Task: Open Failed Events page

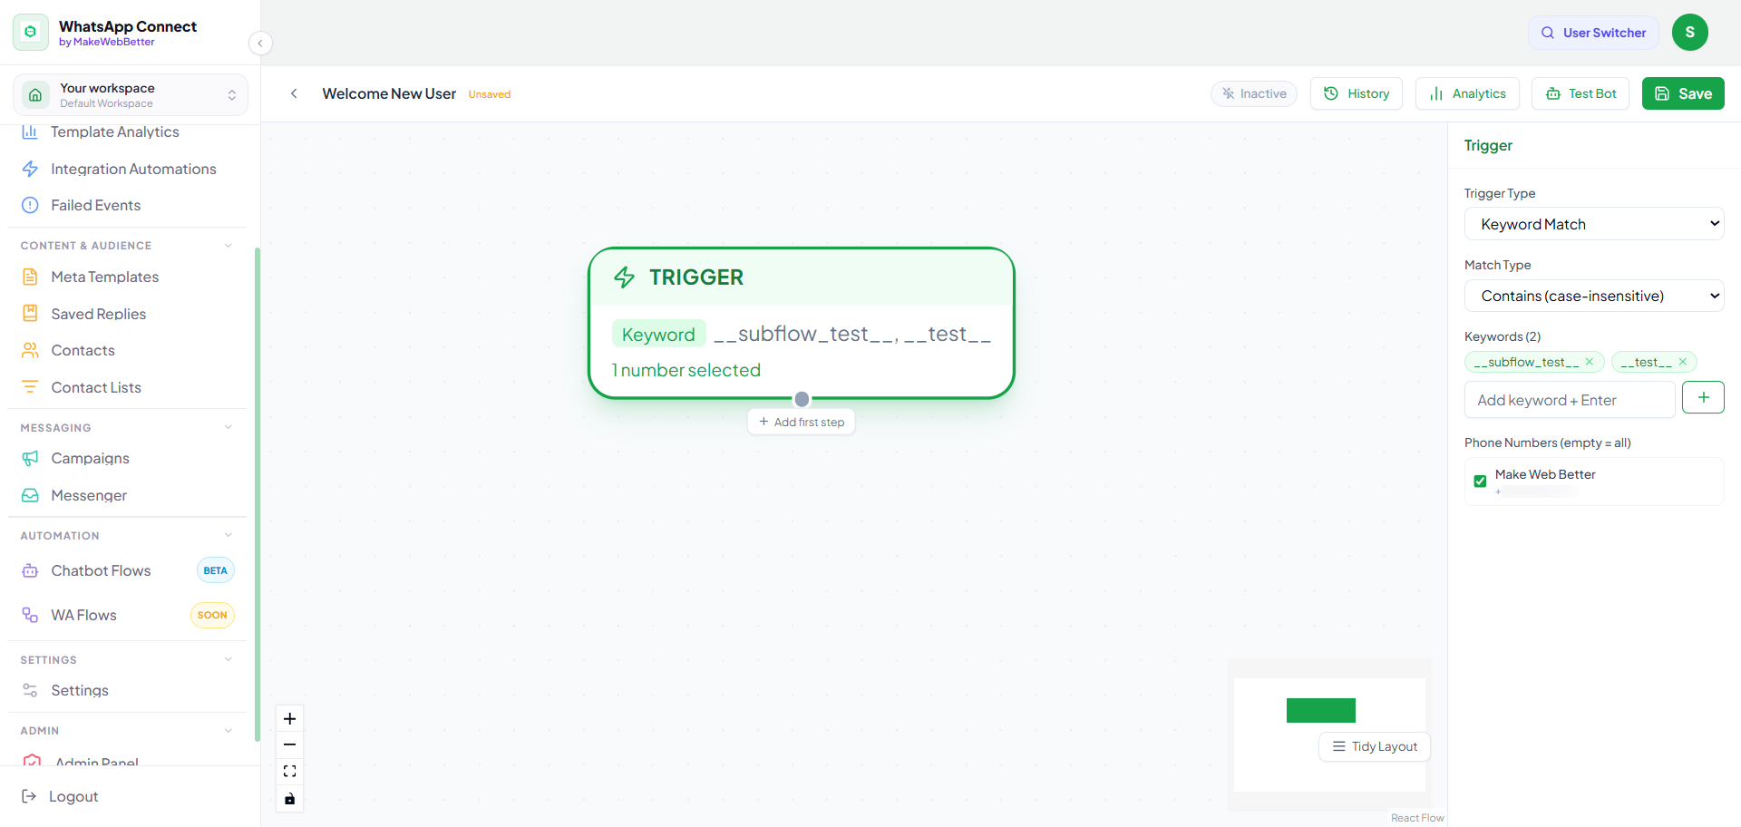Action: pyautogui.click(x=127, y=205)
